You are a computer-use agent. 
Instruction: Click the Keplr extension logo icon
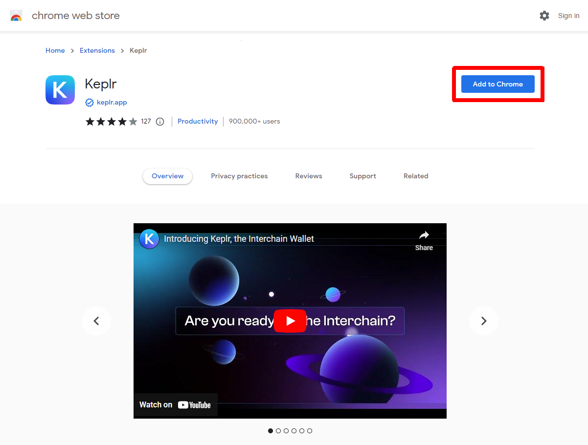[60, 90]
